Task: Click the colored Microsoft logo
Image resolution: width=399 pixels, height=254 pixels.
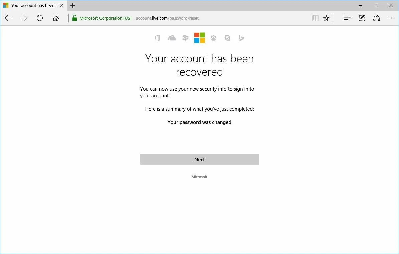Action: (200, 38)
